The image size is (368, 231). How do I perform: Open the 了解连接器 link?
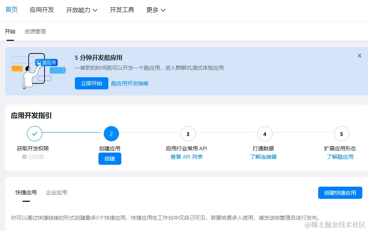[263, 157]
